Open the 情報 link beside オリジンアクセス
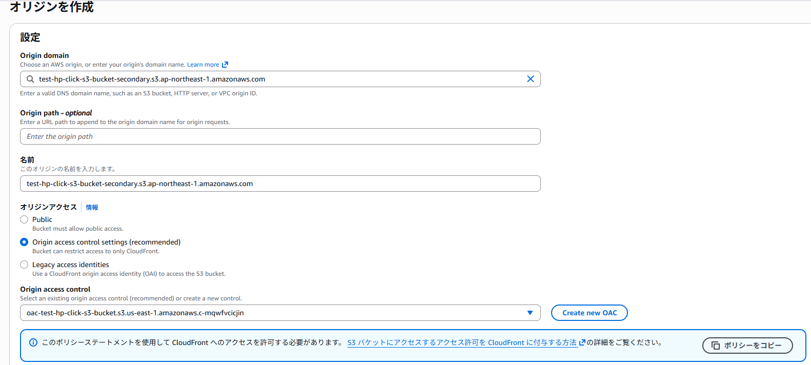 coord(92,207)
